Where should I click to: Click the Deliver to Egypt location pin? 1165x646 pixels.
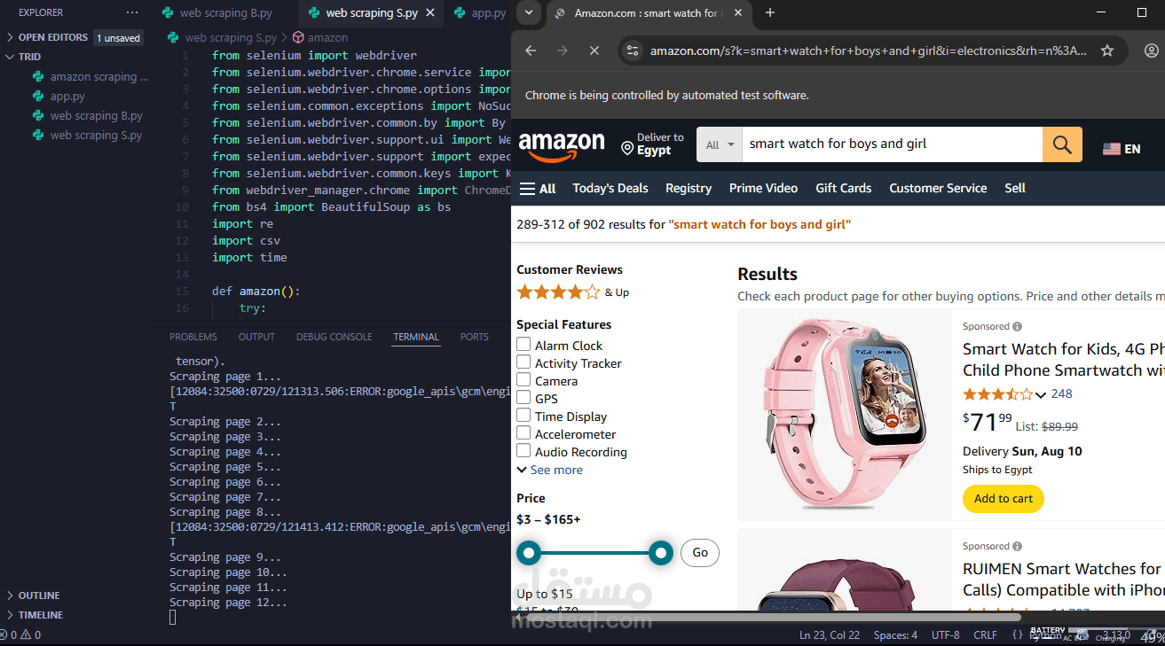pyautogui.click(x=627, y=146)
